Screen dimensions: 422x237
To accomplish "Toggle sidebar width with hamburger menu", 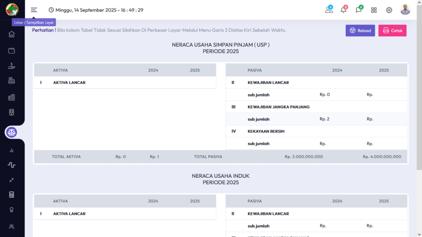I will (x=34, y=10).
